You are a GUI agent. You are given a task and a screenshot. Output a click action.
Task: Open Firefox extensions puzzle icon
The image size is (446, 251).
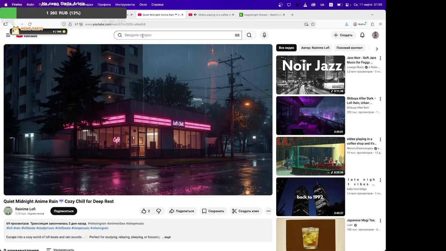pyautogui.click(x=372, y=24)
